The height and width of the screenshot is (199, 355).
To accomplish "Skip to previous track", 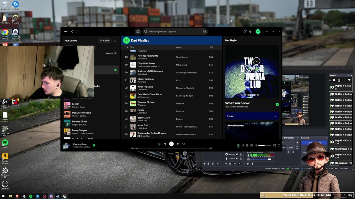I will coord(164,144).
